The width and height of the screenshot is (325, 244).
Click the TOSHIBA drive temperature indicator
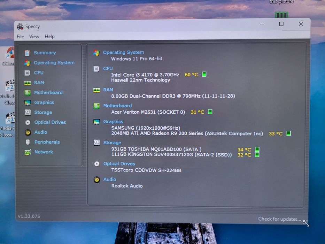(x=257, y=150)
